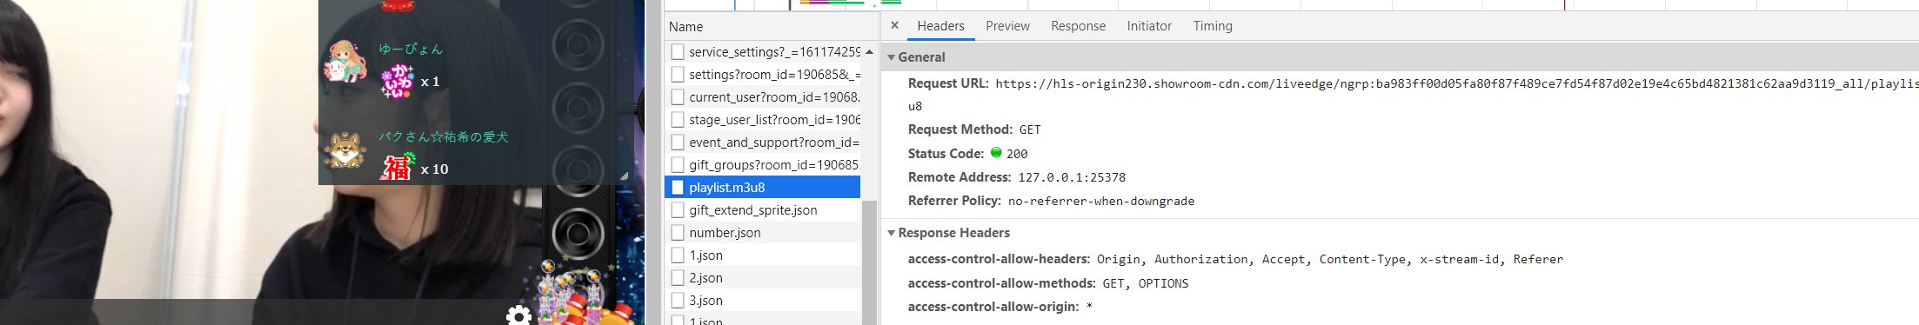1919x325 pixels.
Task: Select the event_and_support request
Action: click(763, 143)
